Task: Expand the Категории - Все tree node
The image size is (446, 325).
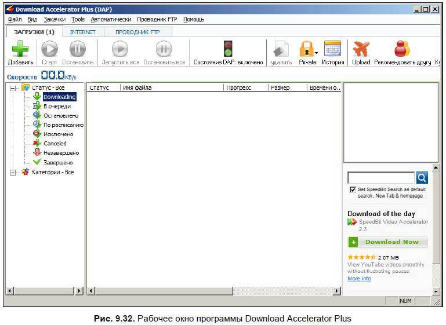Action: tap(13, 172)
